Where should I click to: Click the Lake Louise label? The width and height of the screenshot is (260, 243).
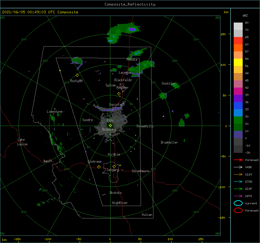[22, 142]
